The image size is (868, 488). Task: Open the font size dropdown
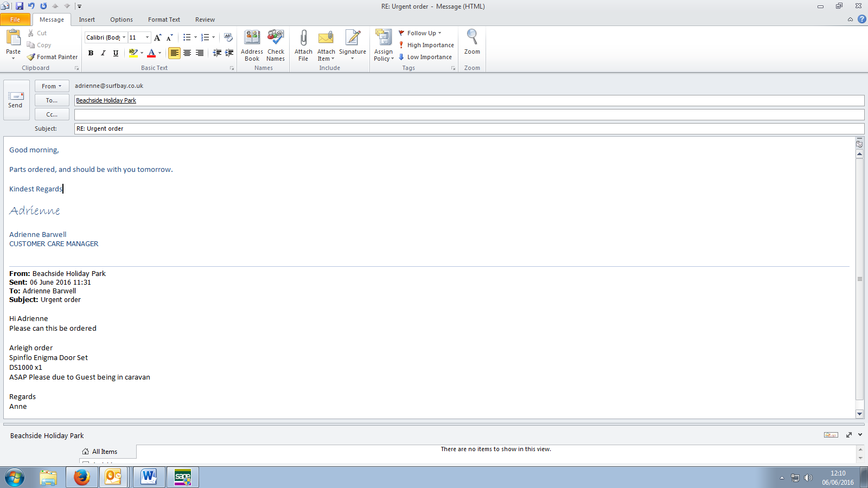(x=147, y=37)
